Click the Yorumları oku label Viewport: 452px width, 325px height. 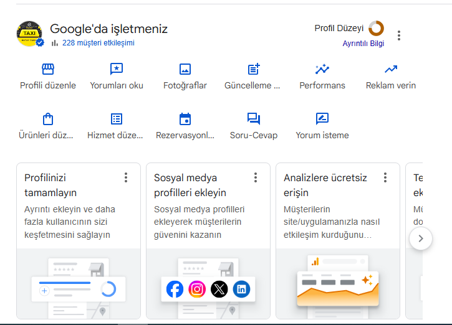tap(117, 85)
